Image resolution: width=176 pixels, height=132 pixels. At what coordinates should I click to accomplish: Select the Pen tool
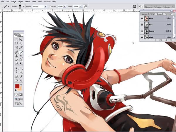(16, 72)
